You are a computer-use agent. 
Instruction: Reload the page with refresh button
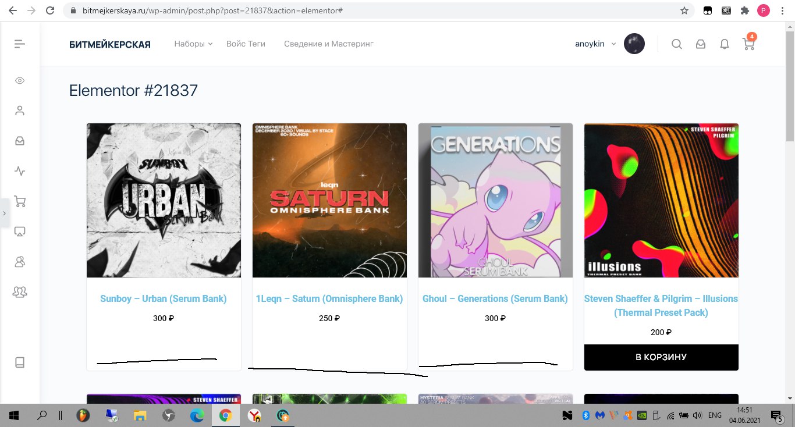(50, 10)
